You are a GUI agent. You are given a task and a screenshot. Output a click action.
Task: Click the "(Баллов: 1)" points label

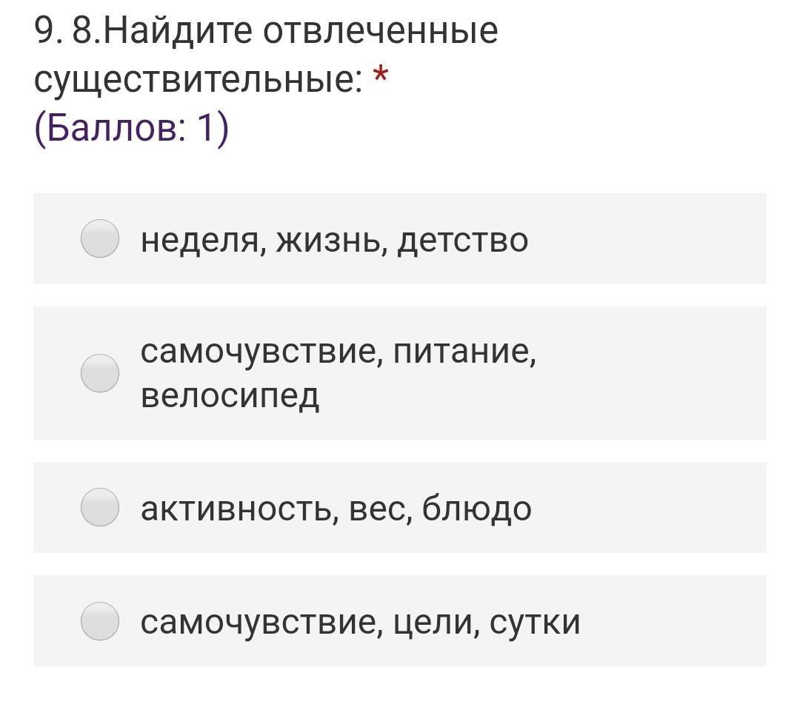(x=131, y=129)
